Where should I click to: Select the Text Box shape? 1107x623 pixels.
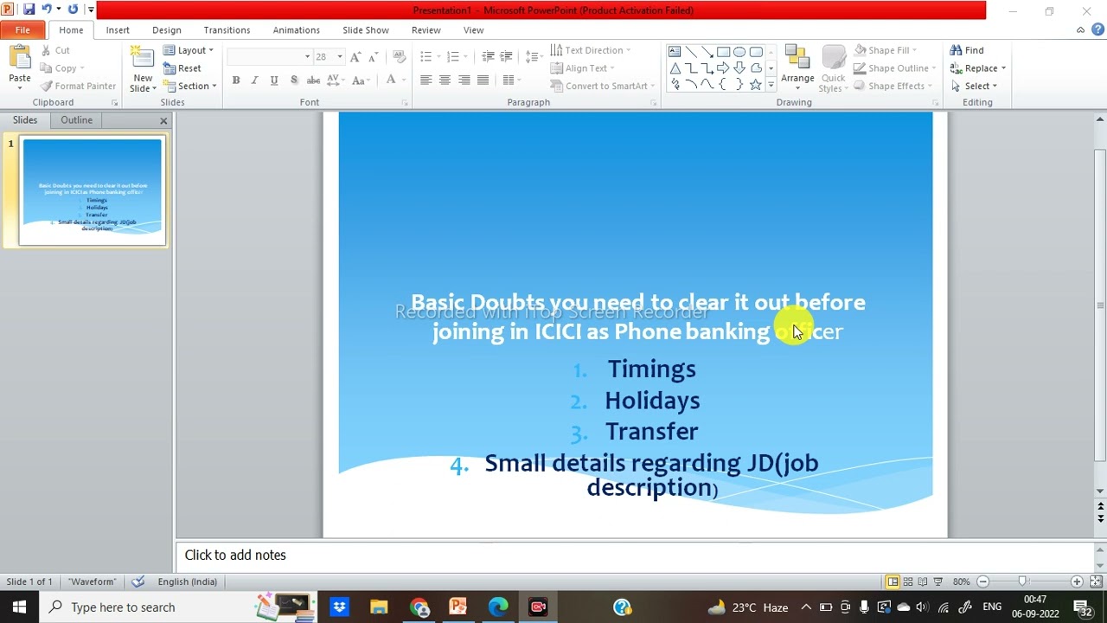[675, 51]
